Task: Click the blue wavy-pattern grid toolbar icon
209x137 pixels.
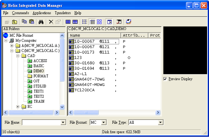Action: [x=68, y=22]
